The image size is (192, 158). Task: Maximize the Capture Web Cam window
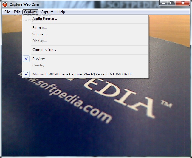pyautogui.click(x=172, y=3)
